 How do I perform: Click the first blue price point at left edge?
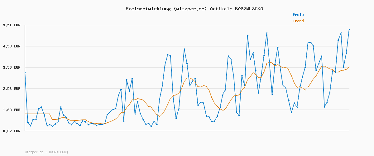[x=25, y=73]
